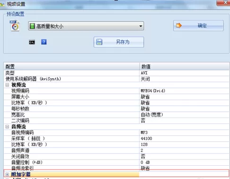The height and width of the screenshot is (179, 230).
Task: Click the 0 dB volume value
Action: click(x=184, y=162)
